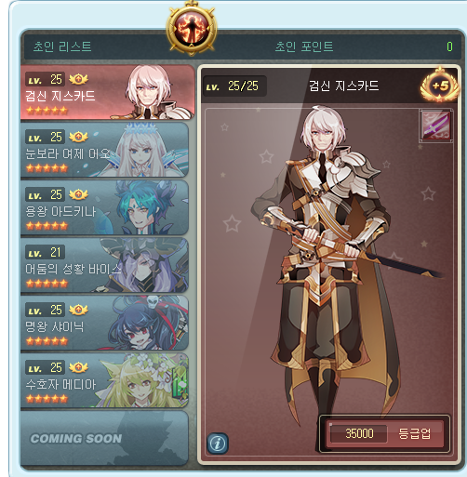Open the sword skill icon
Screen dimensions: 467x477
[x=435, y=126]
